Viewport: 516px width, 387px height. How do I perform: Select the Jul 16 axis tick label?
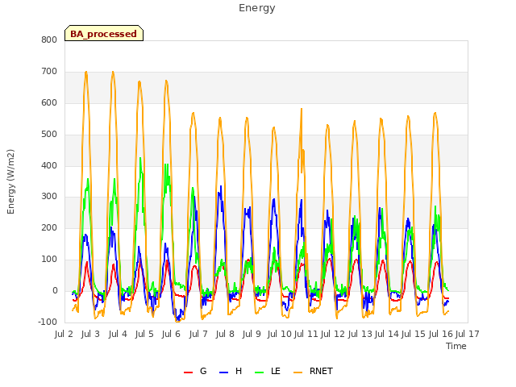[x=441, y=334]
